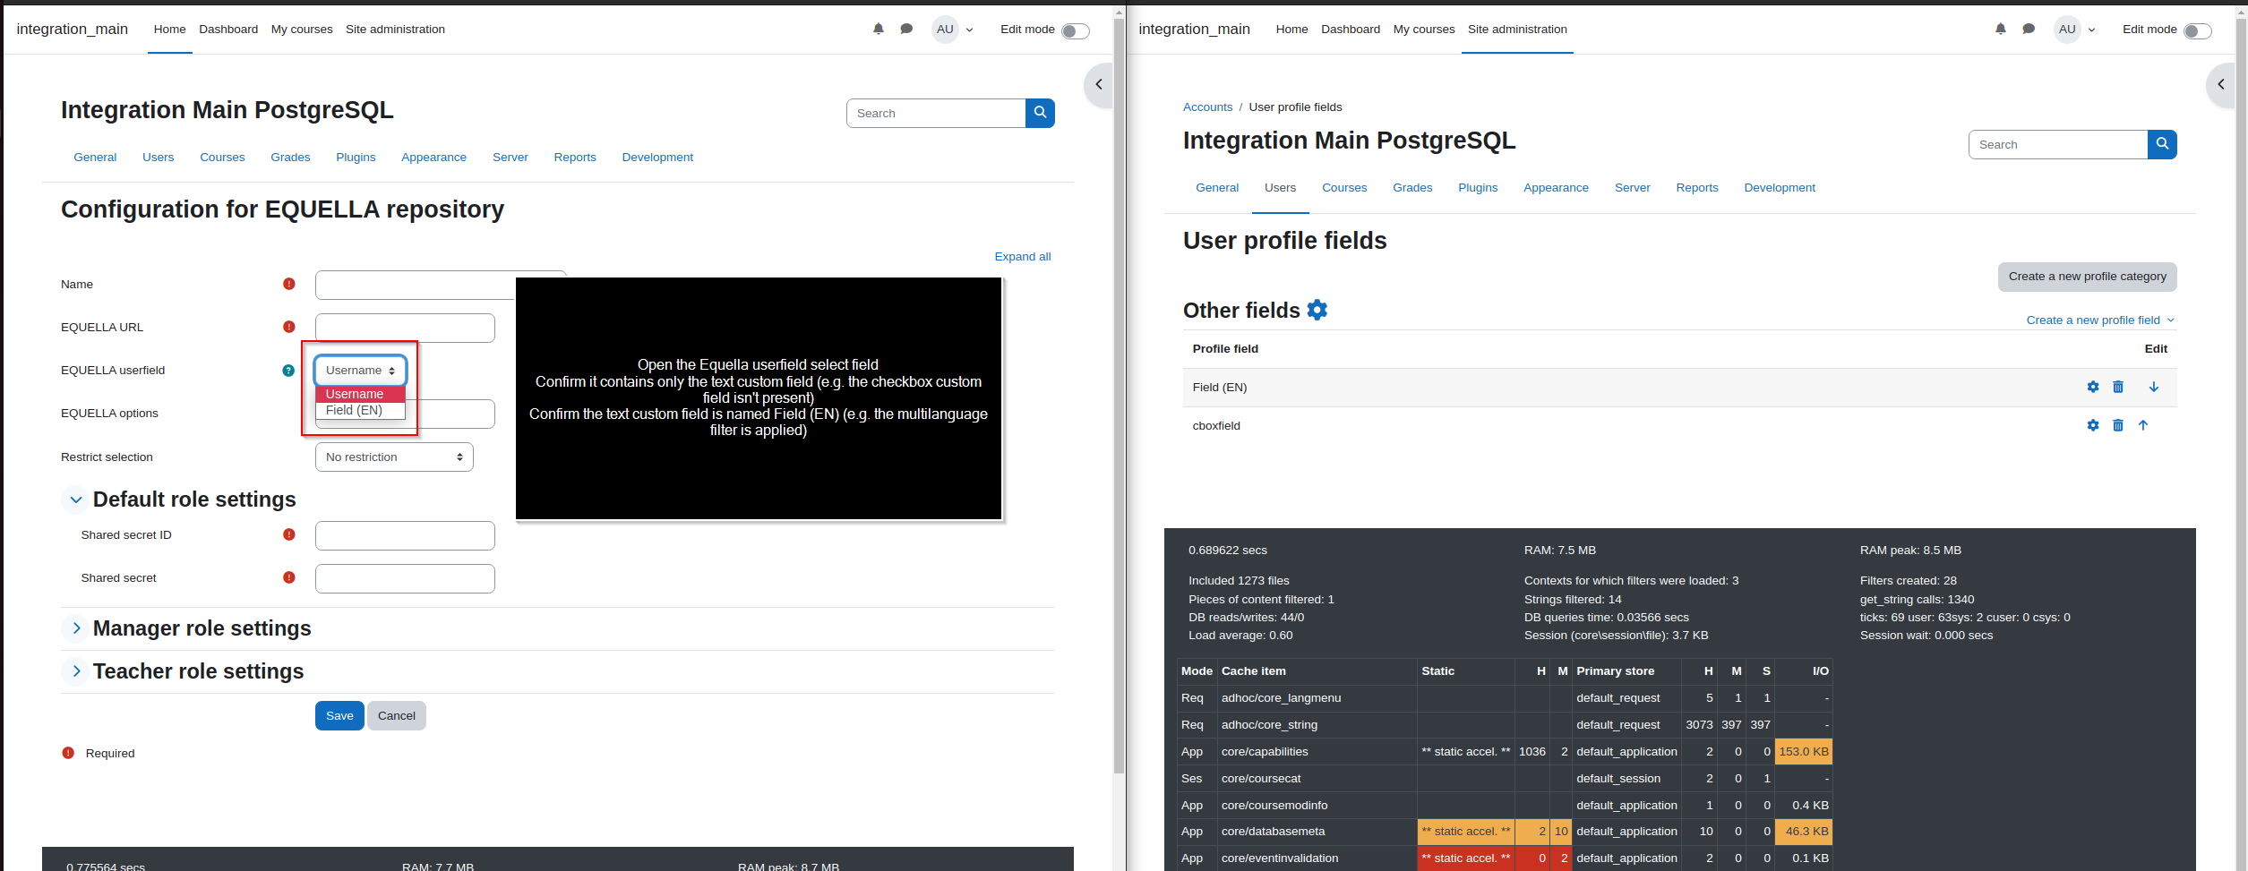Screen dimensions: 2248x871
Task: Open user menu arrow in right window
Action: pyautogui.click(x=2091, y=30)
